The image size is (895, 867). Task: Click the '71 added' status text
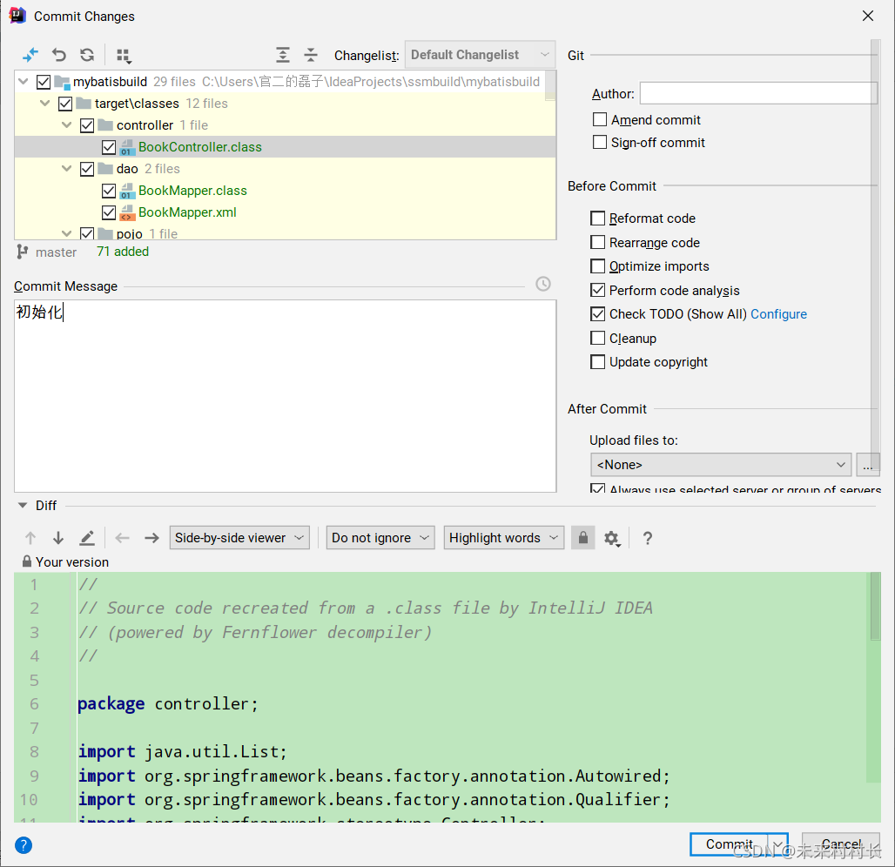tap(122, 252)
